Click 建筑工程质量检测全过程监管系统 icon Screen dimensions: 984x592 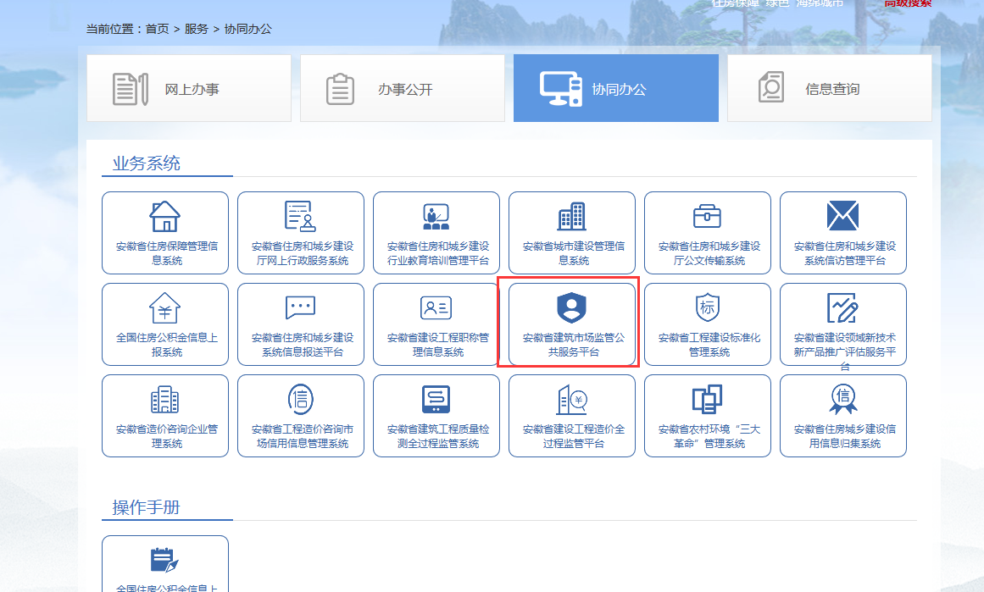pyautogui.click(x=436, y=400)
